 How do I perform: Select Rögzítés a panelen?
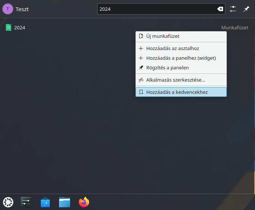coord(181,68)
